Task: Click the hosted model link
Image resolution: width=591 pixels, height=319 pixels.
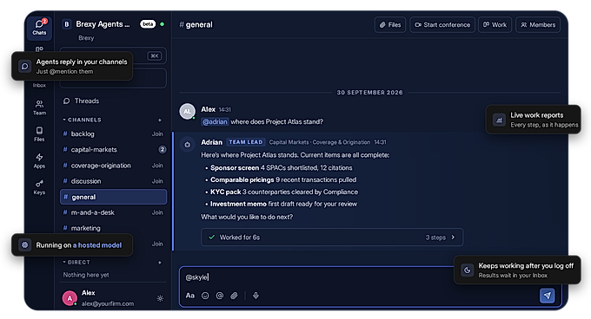Action: 97,245
